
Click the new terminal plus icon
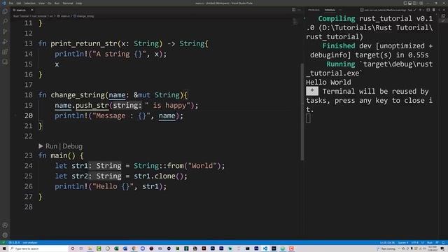point(420,10)
